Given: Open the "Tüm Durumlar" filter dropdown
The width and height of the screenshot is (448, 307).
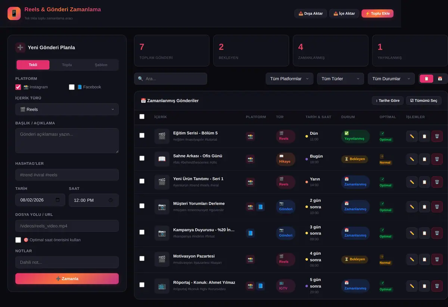Looking at the screenshot, I should pos(391,79).
